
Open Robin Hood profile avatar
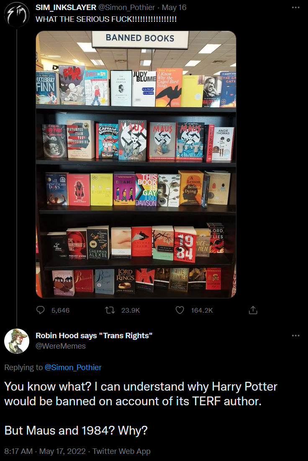coord(17,341)
